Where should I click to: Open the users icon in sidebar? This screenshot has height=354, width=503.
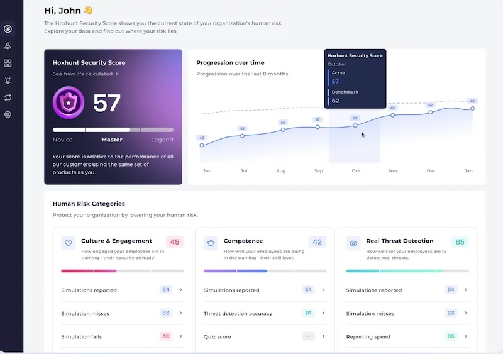click(8, 46)
